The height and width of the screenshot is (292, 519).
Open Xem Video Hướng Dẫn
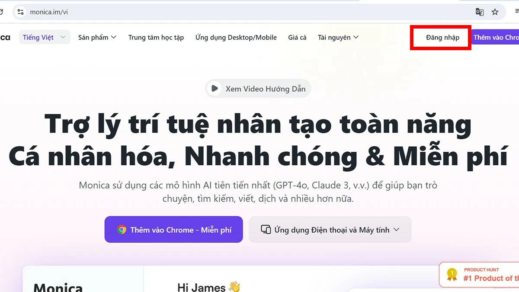(x=258, y=88)
